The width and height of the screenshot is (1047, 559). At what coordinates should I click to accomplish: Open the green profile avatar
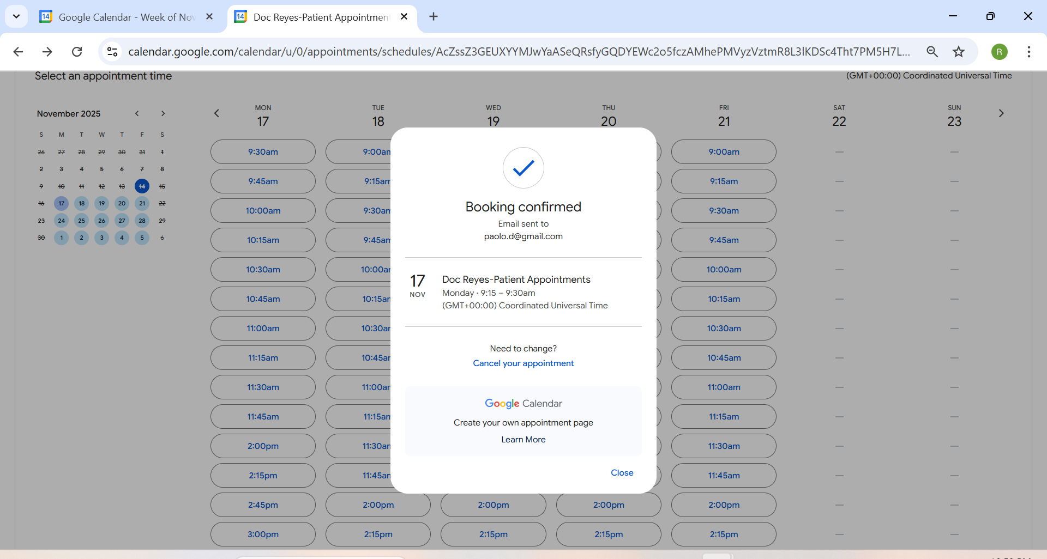point(999,52)
